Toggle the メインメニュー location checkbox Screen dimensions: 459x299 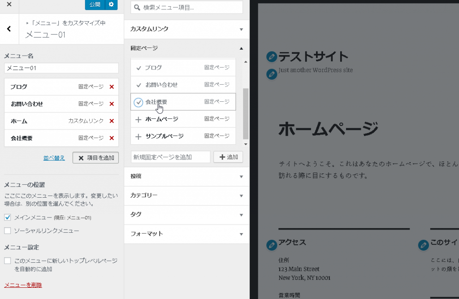(7, 217)
